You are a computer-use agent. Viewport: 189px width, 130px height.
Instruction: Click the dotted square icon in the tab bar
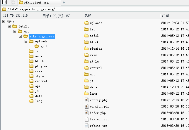coord(13,2)
